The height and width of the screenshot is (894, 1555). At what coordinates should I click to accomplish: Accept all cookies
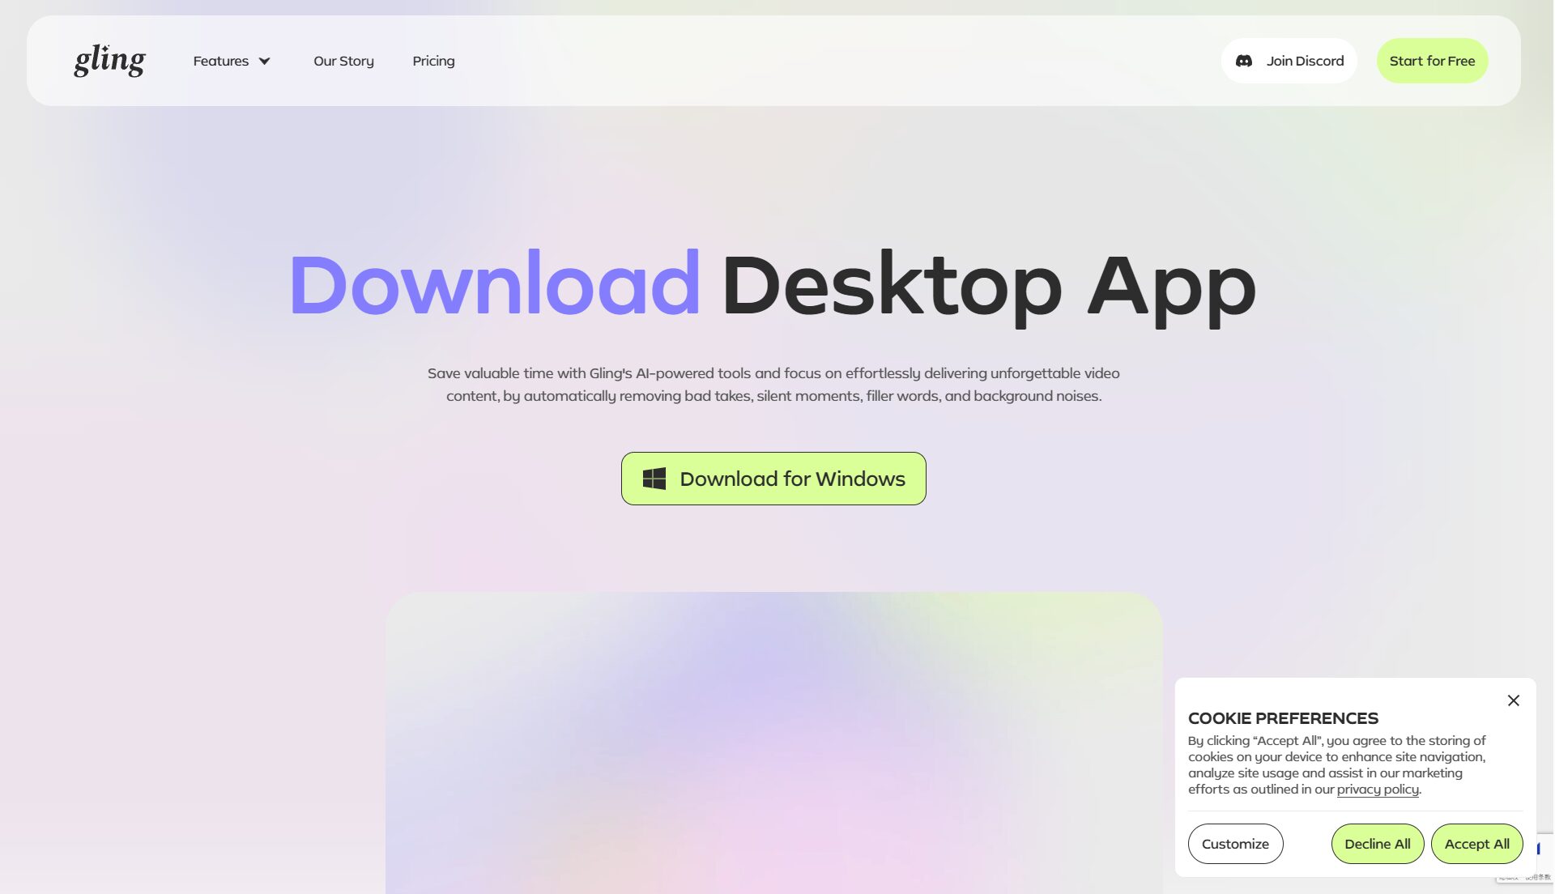[1476, 844]
